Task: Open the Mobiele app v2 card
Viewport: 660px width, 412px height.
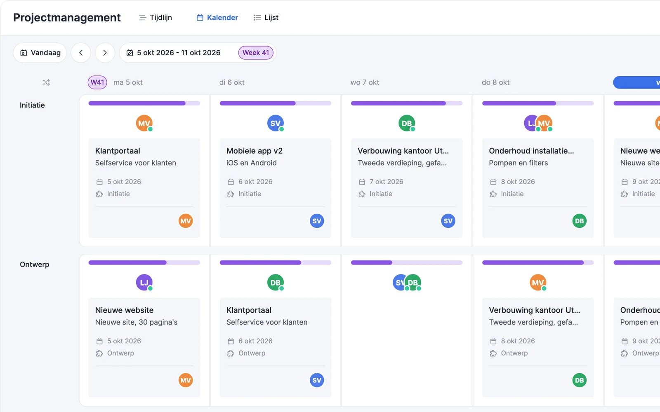Action: point(275,188)
